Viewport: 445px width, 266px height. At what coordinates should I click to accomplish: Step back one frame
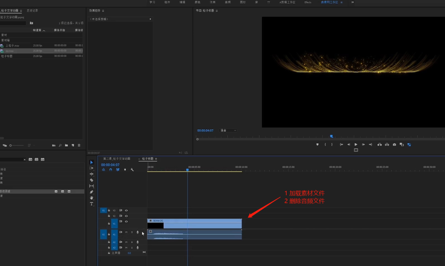[x=349, y=145]
